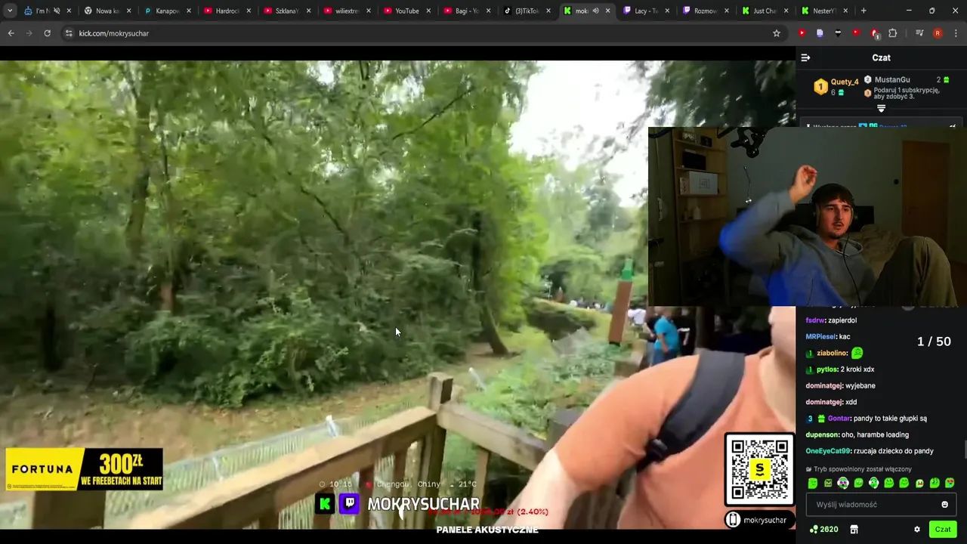Viewport: 967px width, 544px height.
Task: Send message with the green Czat button
Action: point(943,530)
